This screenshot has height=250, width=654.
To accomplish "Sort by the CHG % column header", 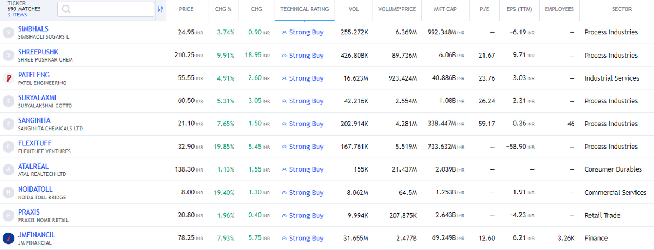I will pyautogui.click(x=222, y=9).
